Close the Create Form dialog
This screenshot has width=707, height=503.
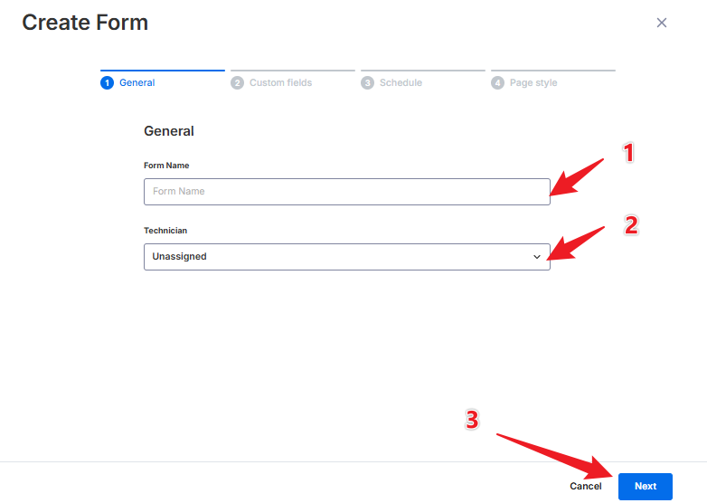[x=661, y=23]
